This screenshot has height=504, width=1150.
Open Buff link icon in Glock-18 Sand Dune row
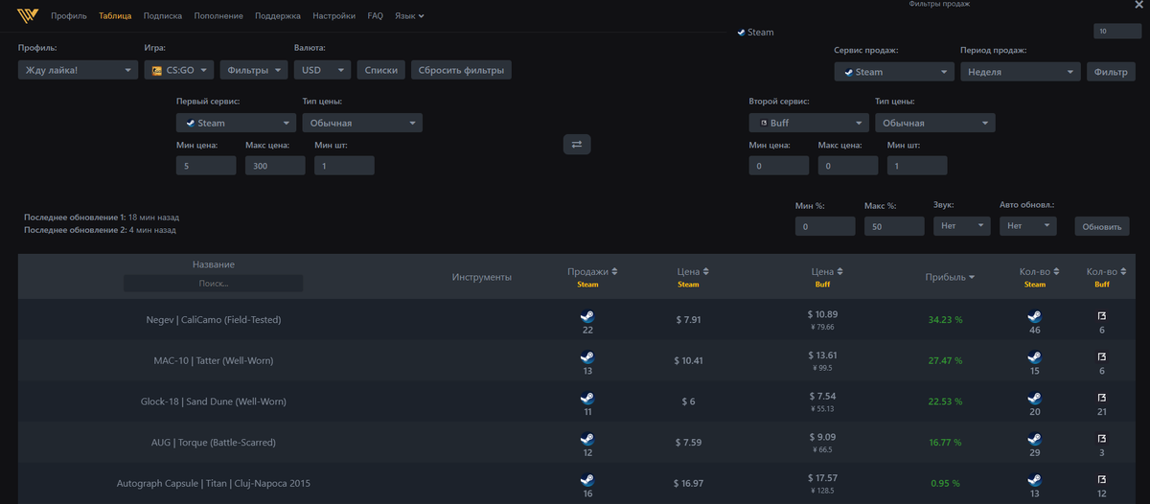pyautogui.click(x=1102, y=399)
